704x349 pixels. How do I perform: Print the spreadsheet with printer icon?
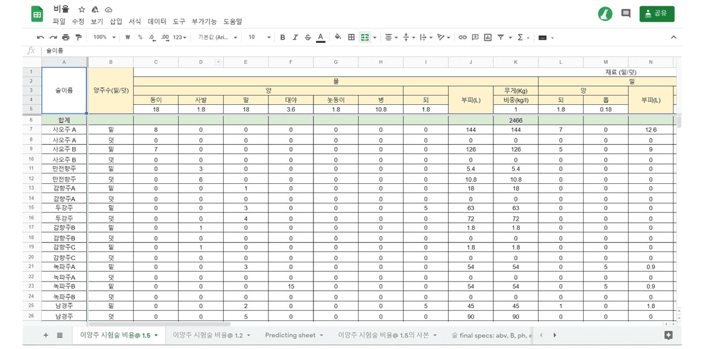click(66, 37)
